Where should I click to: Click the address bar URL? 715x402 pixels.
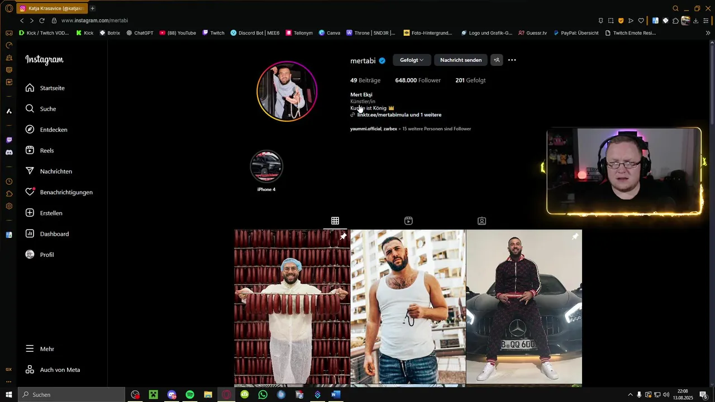point(94,21)
